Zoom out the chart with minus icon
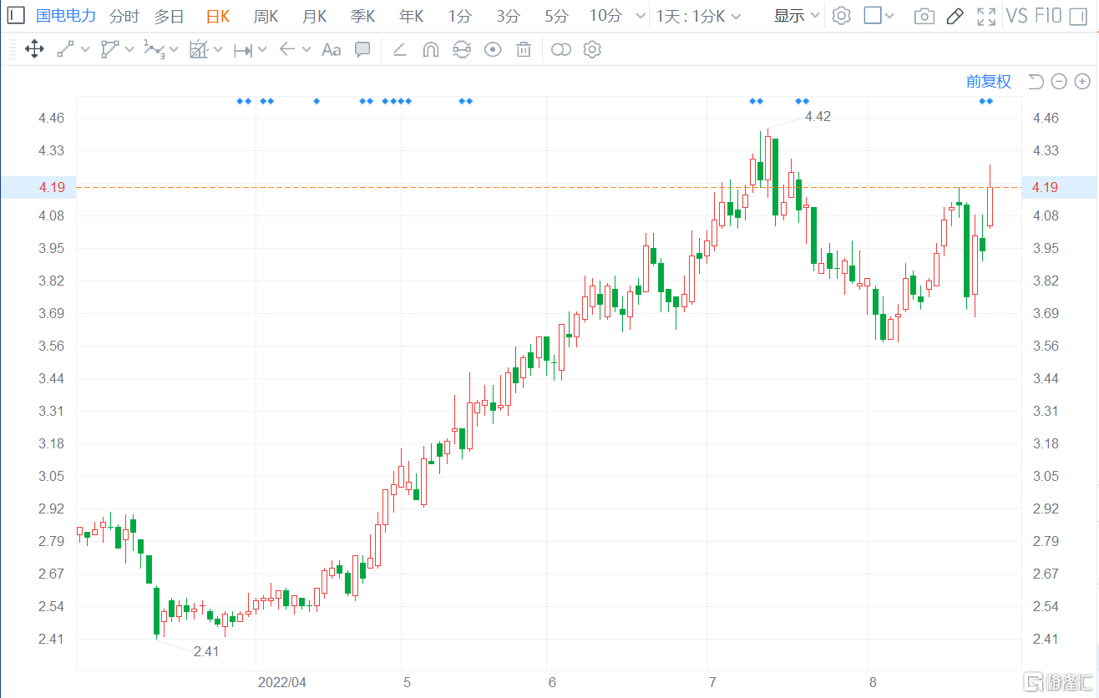 pos(1059,81)
